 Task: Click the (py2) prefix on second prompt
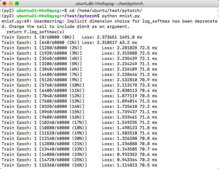8,16
